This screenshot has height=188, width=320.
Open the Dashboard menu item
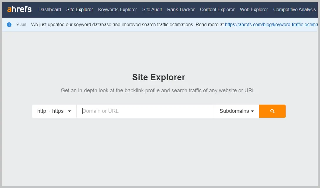[x=50, y=10]
